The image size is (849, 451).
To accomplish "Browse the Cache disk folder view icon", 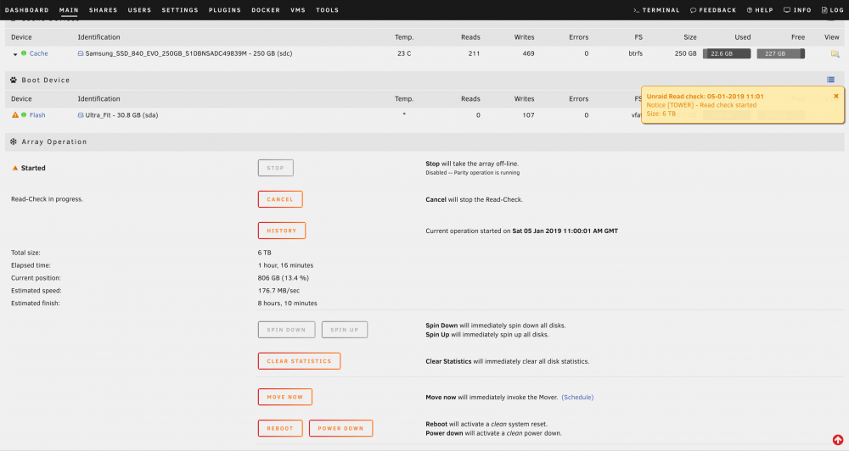I will click(835, 53).
